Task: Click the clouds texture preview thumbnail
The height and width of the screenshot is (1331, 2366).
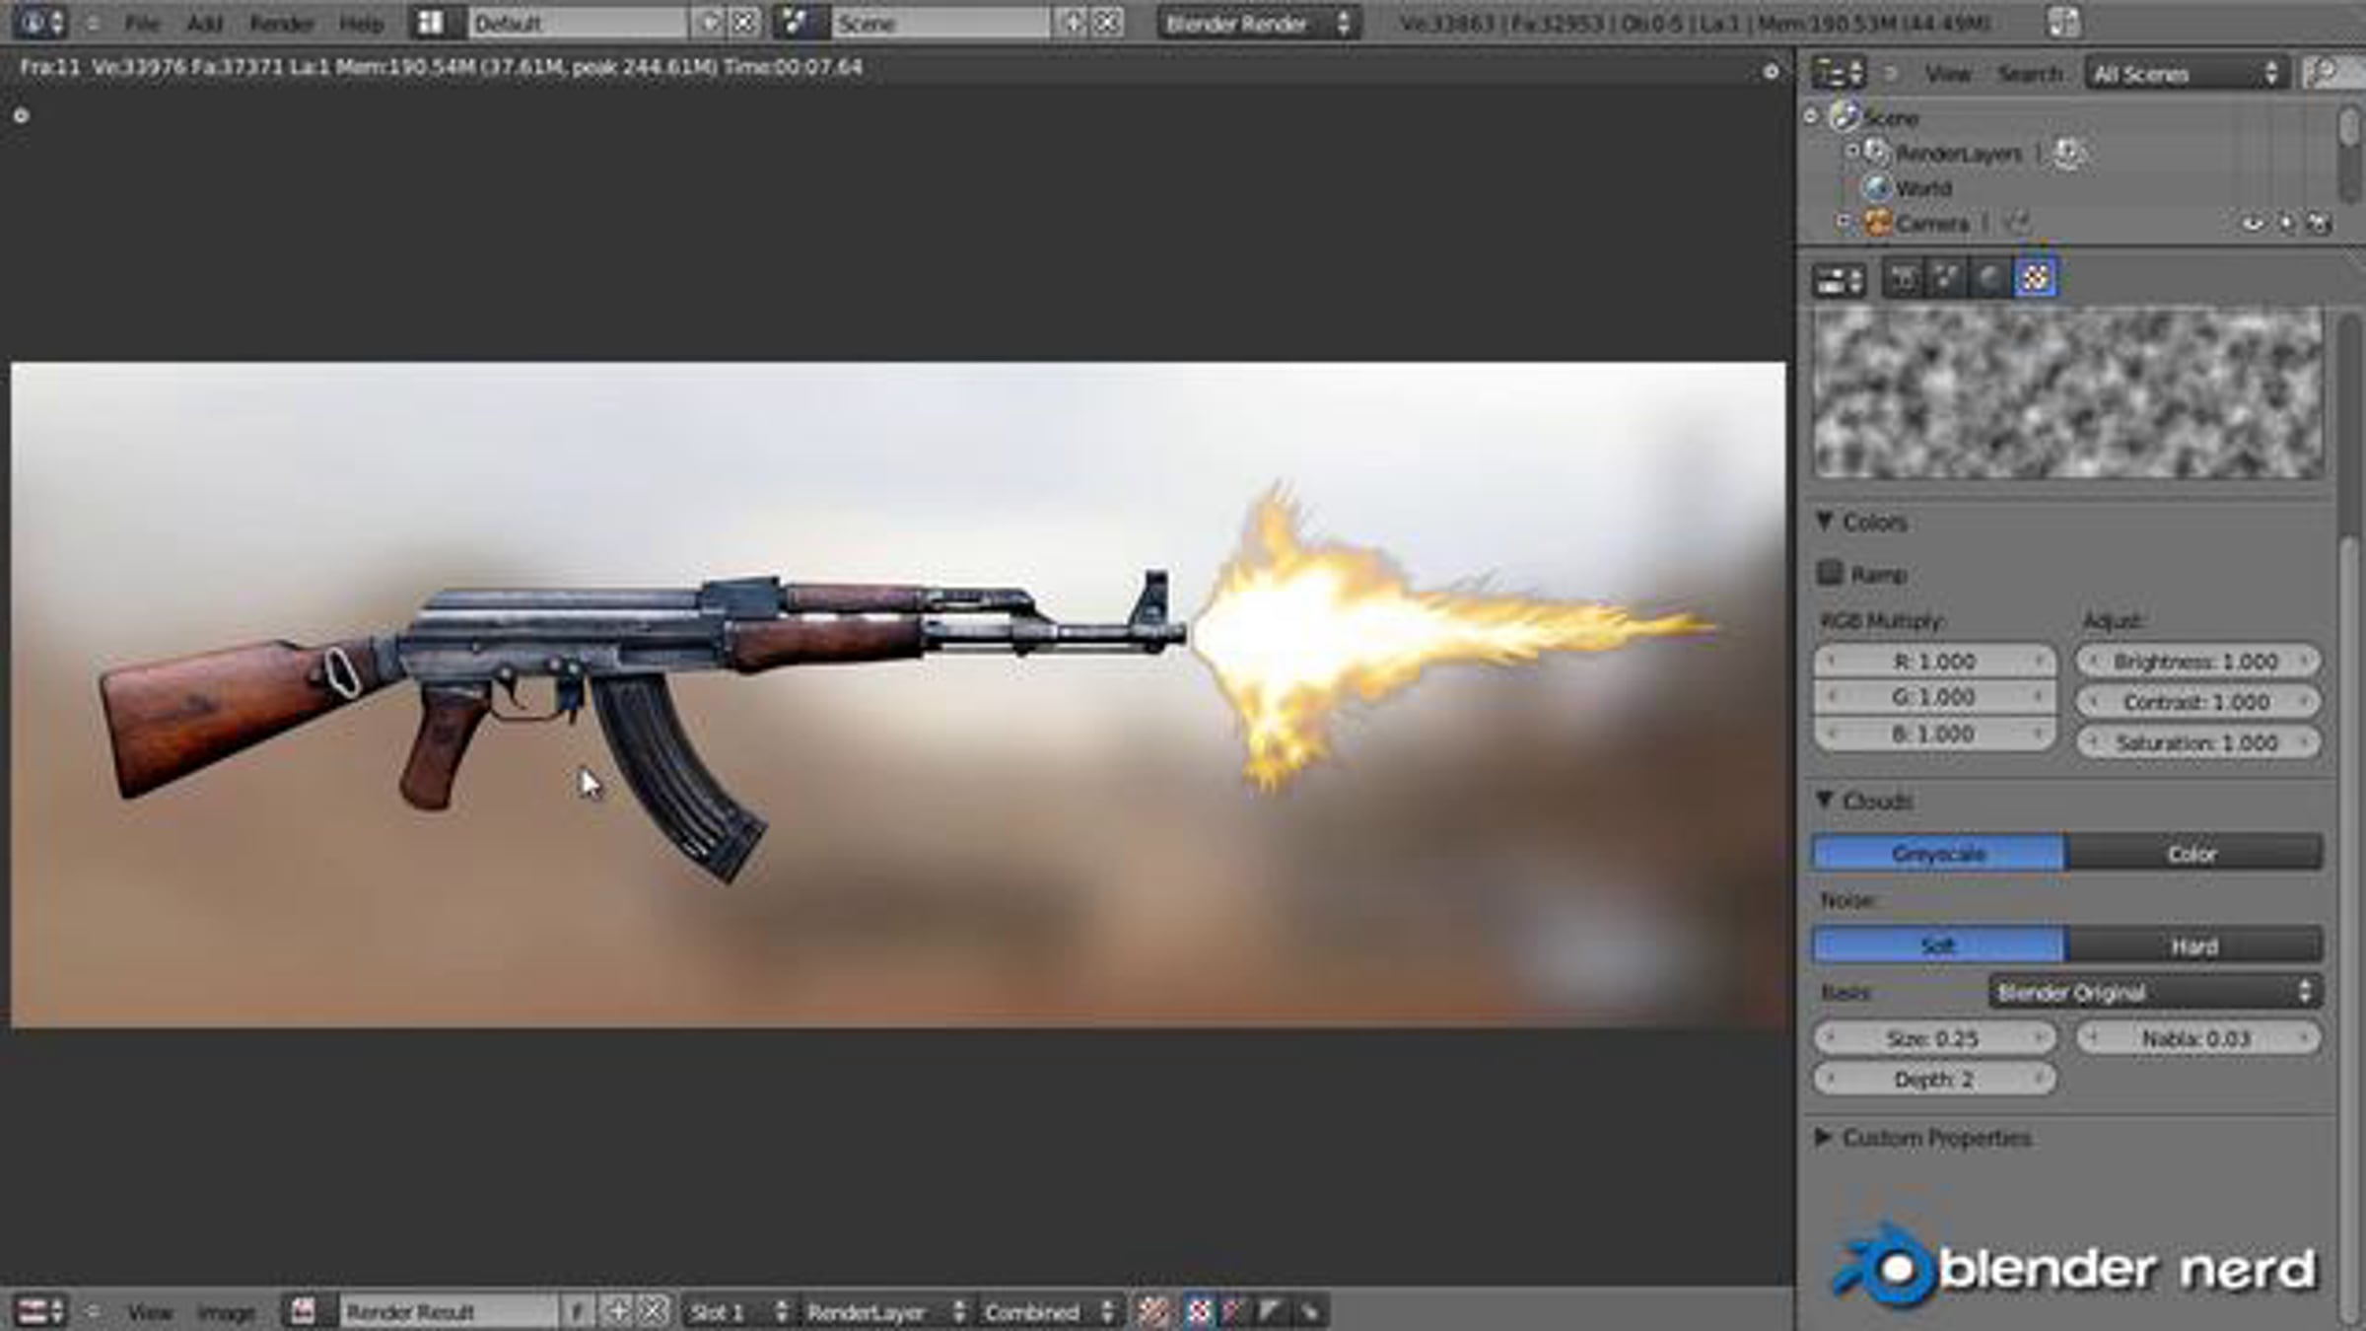Action: pyautogui.click(x=2068, y=392)
